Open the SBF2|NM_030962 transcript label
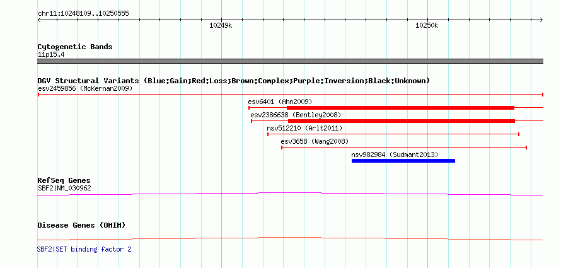 click(x=64, y=188)
